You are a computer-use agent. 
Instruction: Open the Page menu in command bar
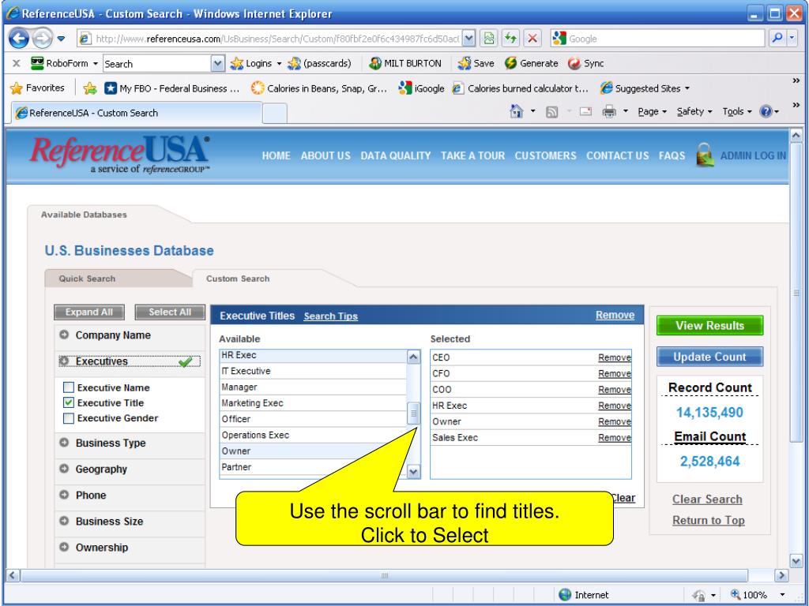[x=652, y=111]
